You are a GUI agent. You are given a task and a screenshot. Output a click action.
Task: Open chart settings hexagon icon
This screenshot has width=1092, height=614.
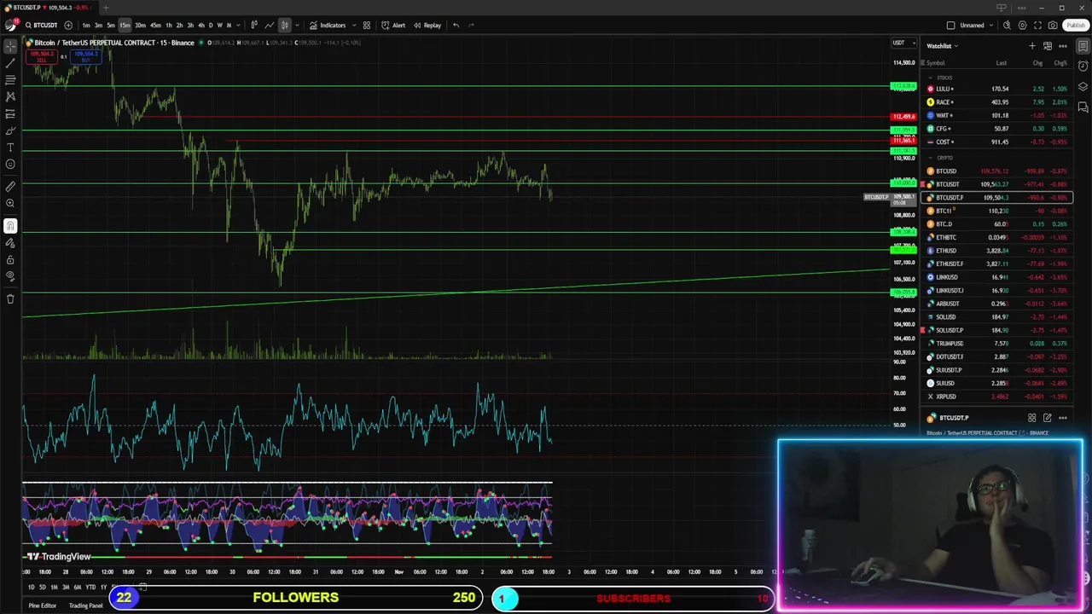pos(1022,26)
